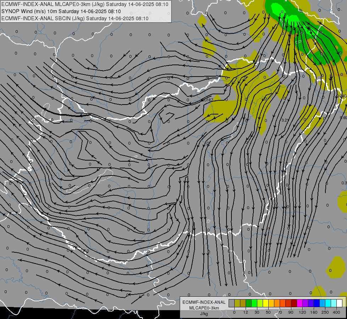Click the white swatch at legend end
This screenshot has width=347, height=319.
tap(340, 303)
